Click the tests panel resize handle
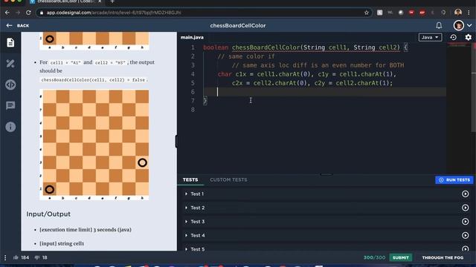 (x=327, y=174)
